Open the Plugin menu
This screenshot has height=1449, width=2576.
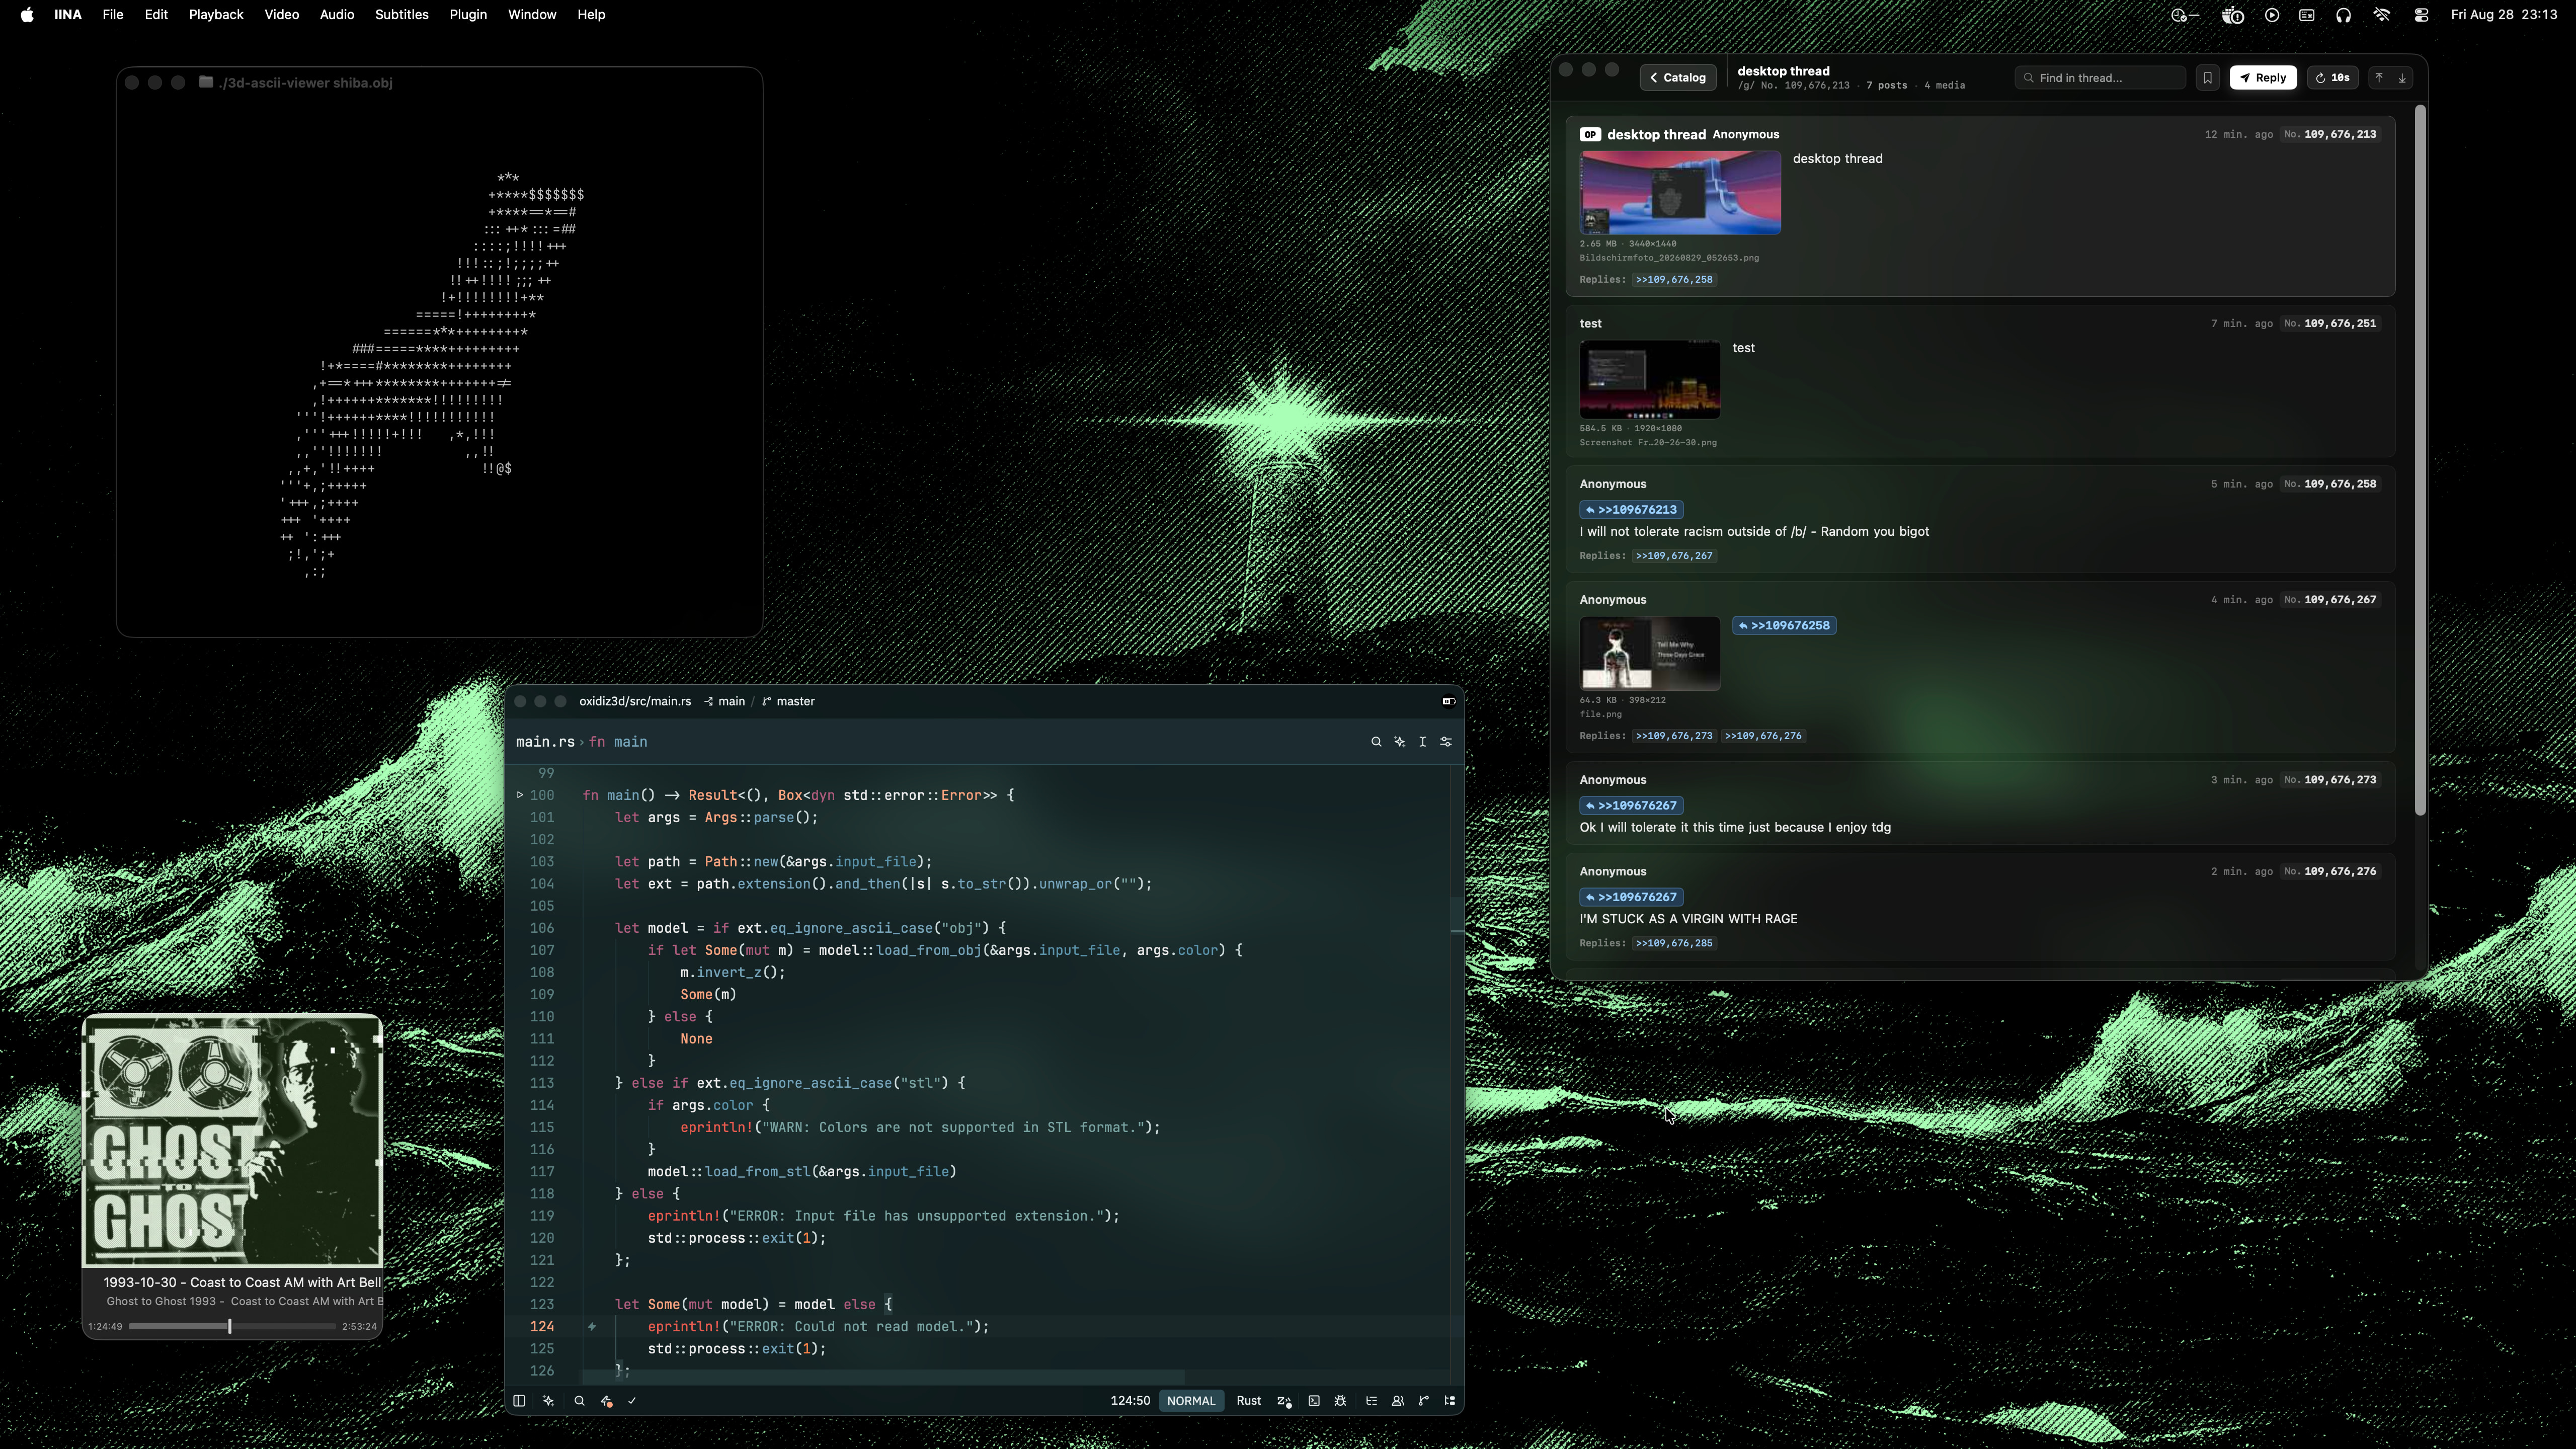468,15
